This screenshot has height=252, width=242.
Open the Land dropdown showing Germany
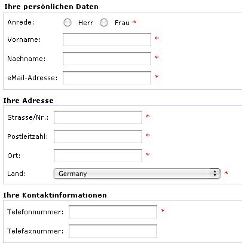pos(137,174)
